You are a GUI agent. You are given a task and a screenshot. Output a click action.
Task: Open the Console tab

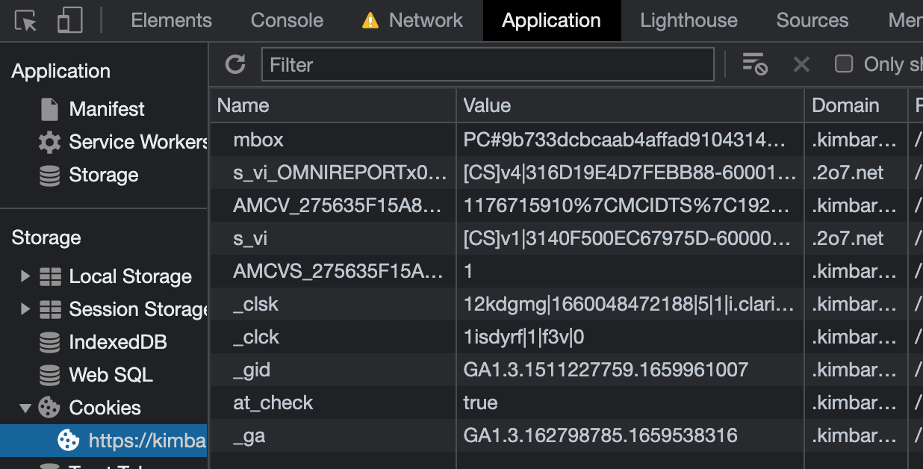click(287, 21)
